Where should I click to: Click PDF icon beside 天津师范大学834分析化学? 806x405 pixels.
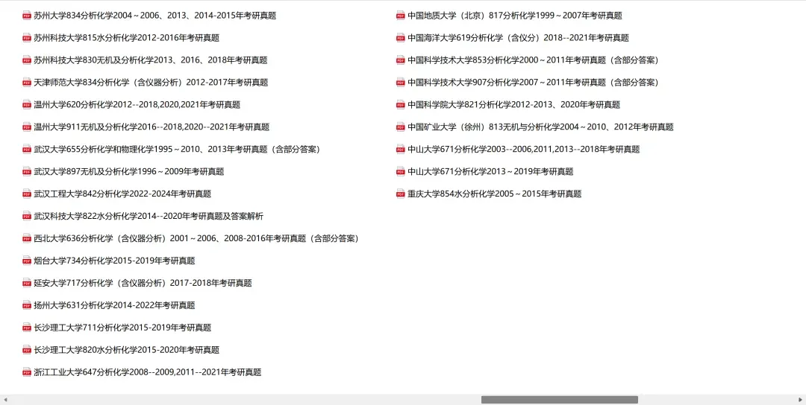[27, 83]
